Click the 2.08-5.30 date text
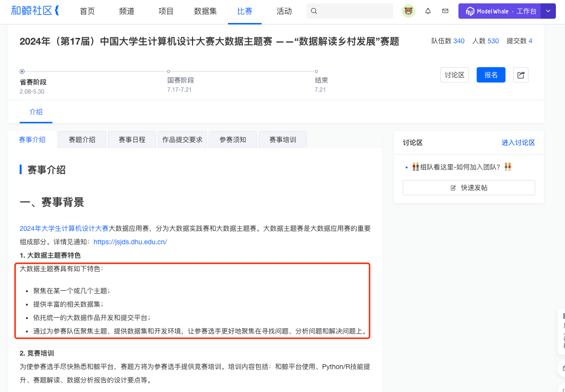565x392 pixels. tap(32, 92)
